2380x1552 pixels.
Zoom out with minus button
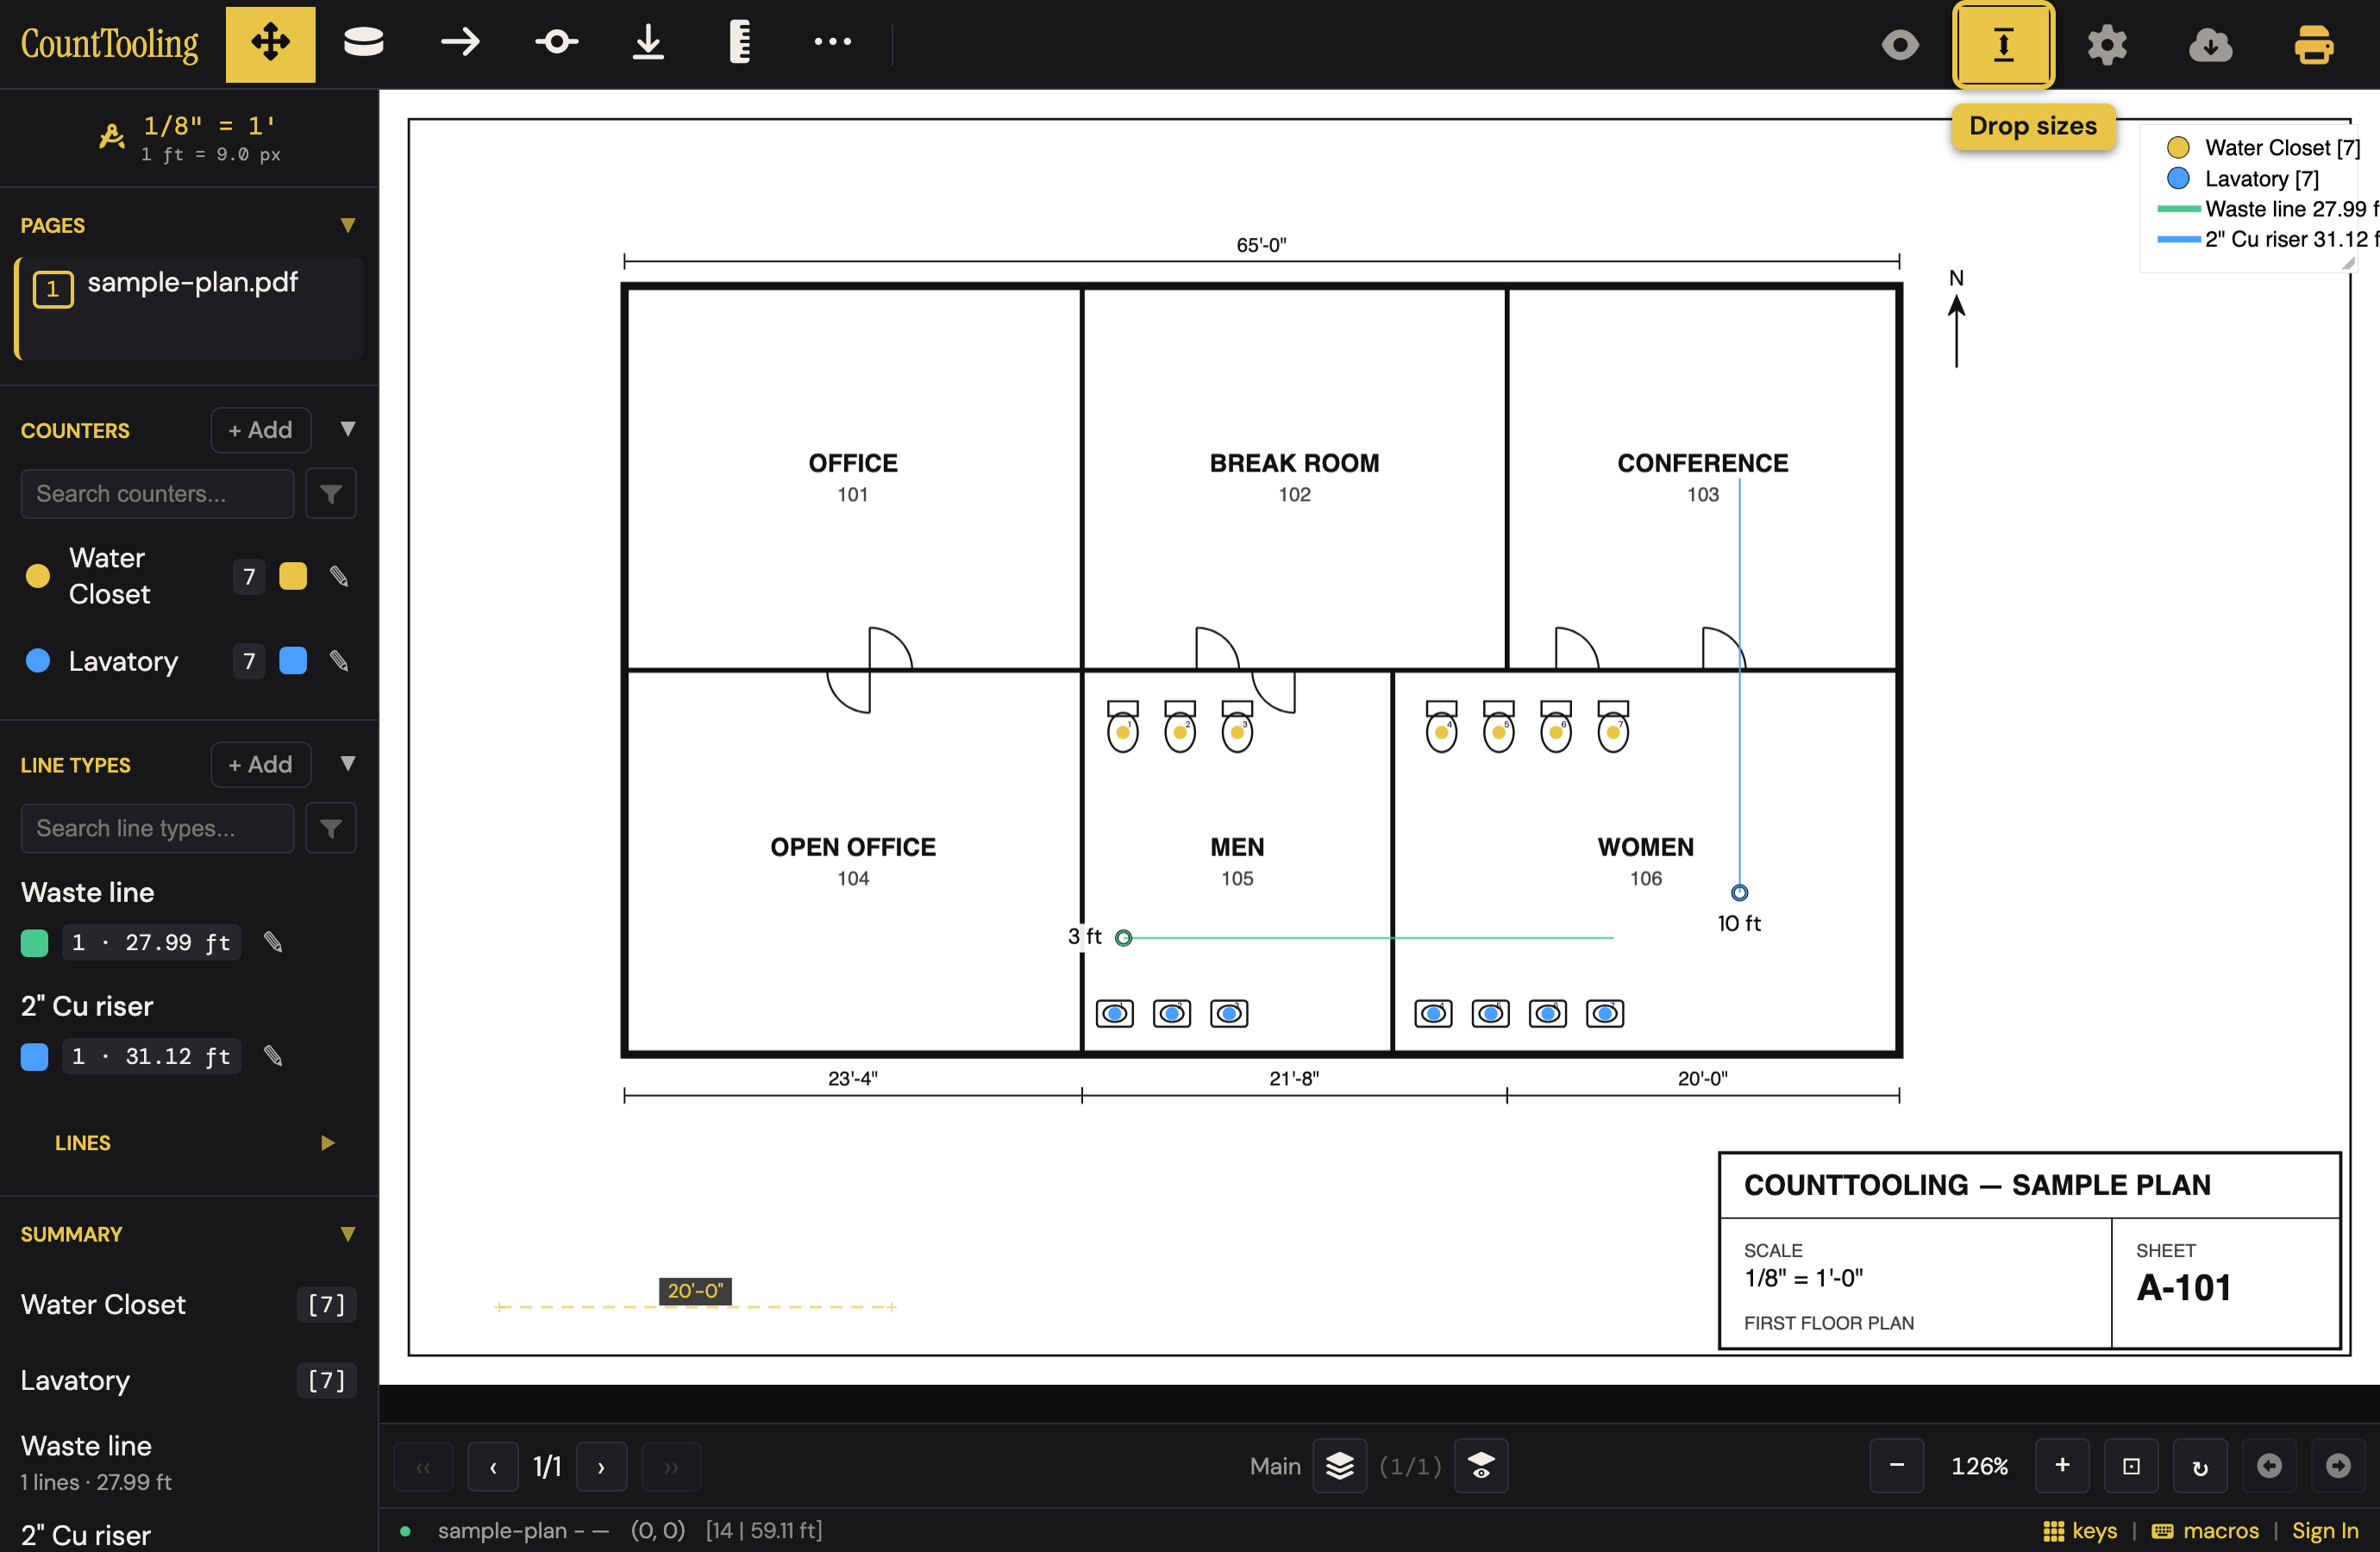click(1897, 1466)
